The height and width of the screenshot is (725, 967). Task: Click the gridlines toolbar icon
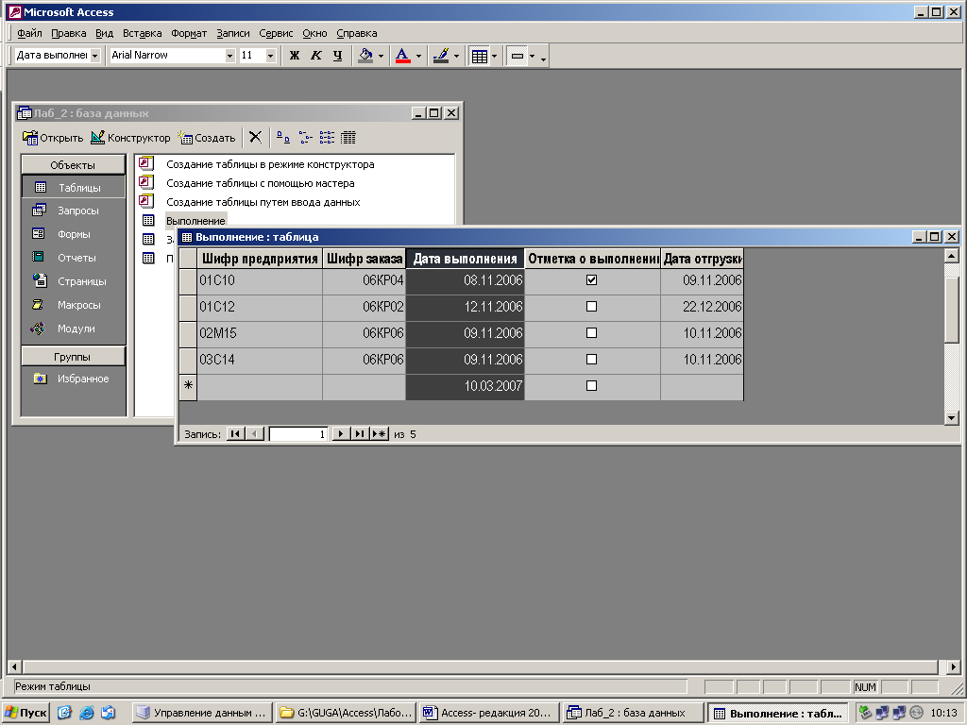point(479,56)
